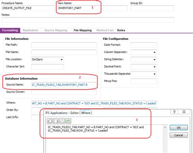Click the third Where editor toolbar icon
This screenshot has width=193, height=153.
62,121
